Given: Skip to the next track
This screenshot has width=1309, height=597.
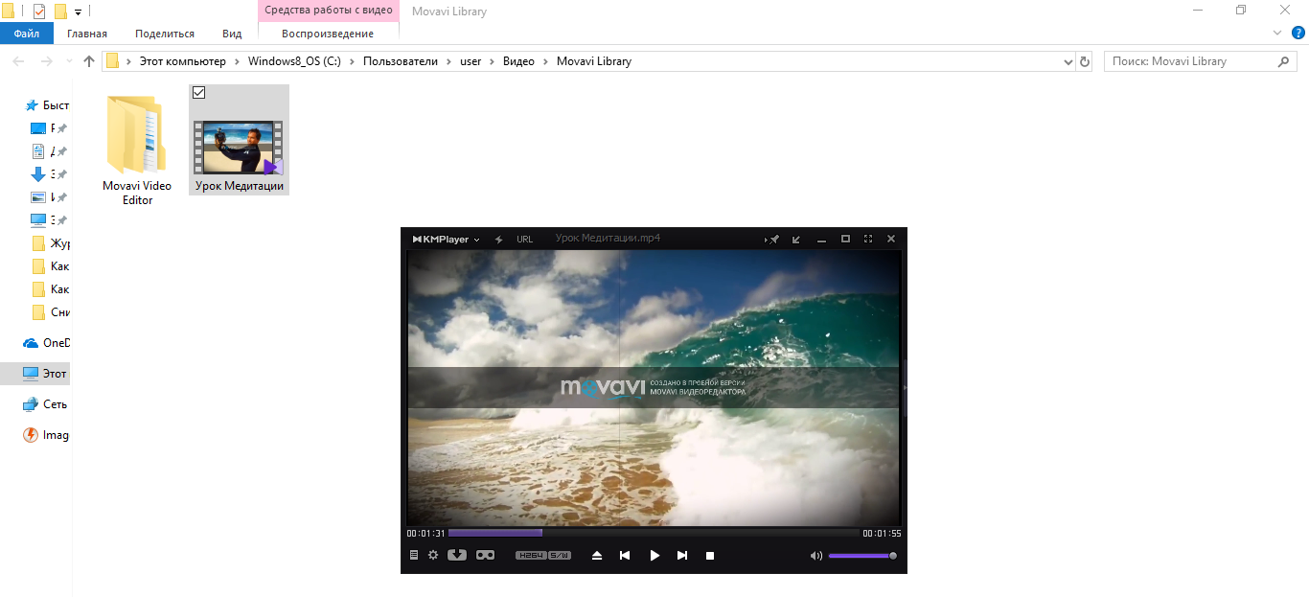Looking at the screenshot, I should pyautogui.click(x=682, y=556).
